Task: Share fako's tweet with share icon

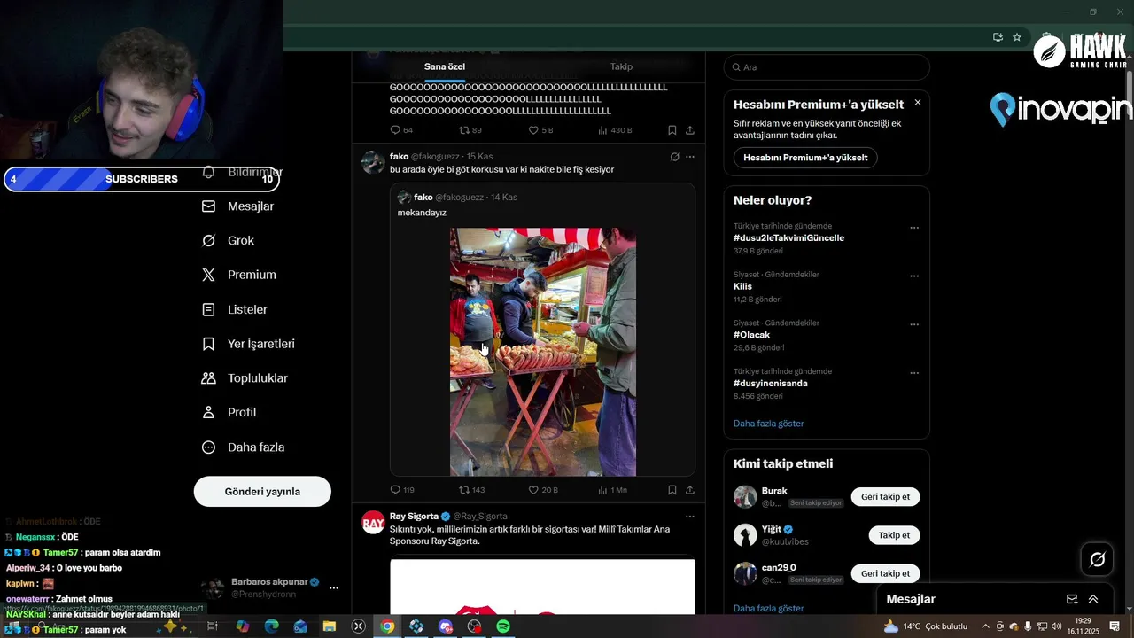Action: (690, 490)
